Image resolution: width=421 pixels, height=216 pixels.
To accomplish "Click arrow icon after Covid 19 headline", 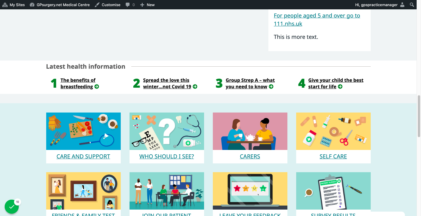I will pyautogui.click(x=195, y=87).
